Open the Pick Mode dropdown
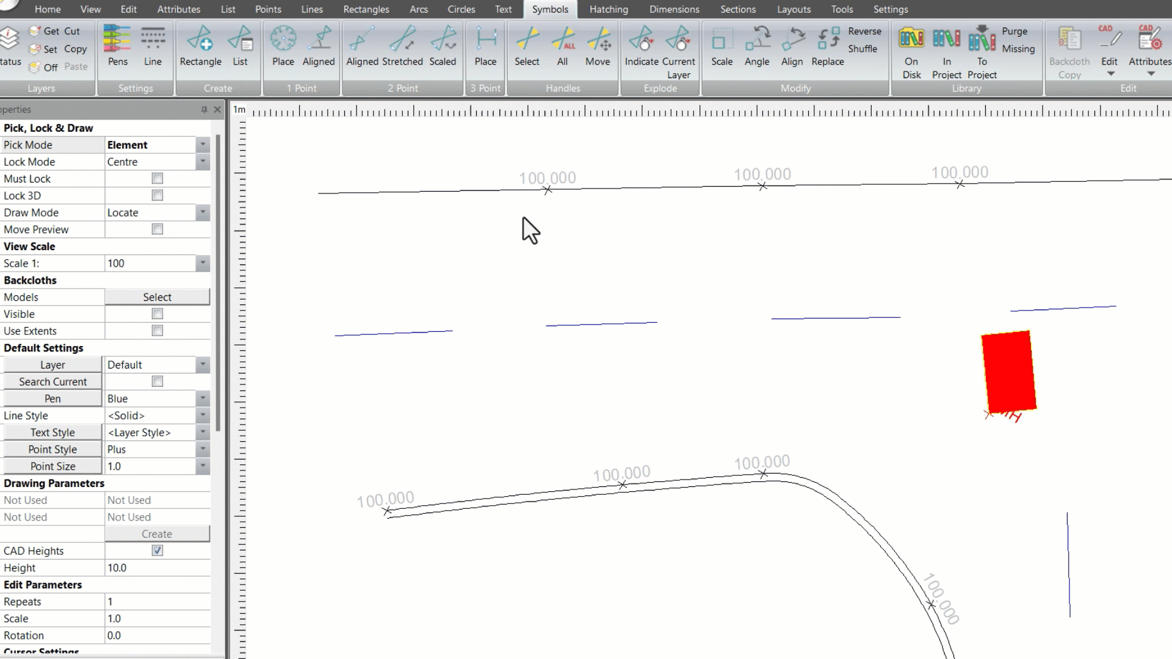The height and width of the screenshot is (659, 1172). [x=203, y=145]
